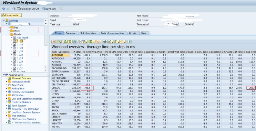Open the Parts of response time tab
This screenshot has width=256, height=131.
[112, 33]
